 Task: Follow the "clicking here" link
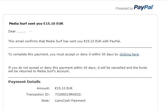(x=129, y=54)
